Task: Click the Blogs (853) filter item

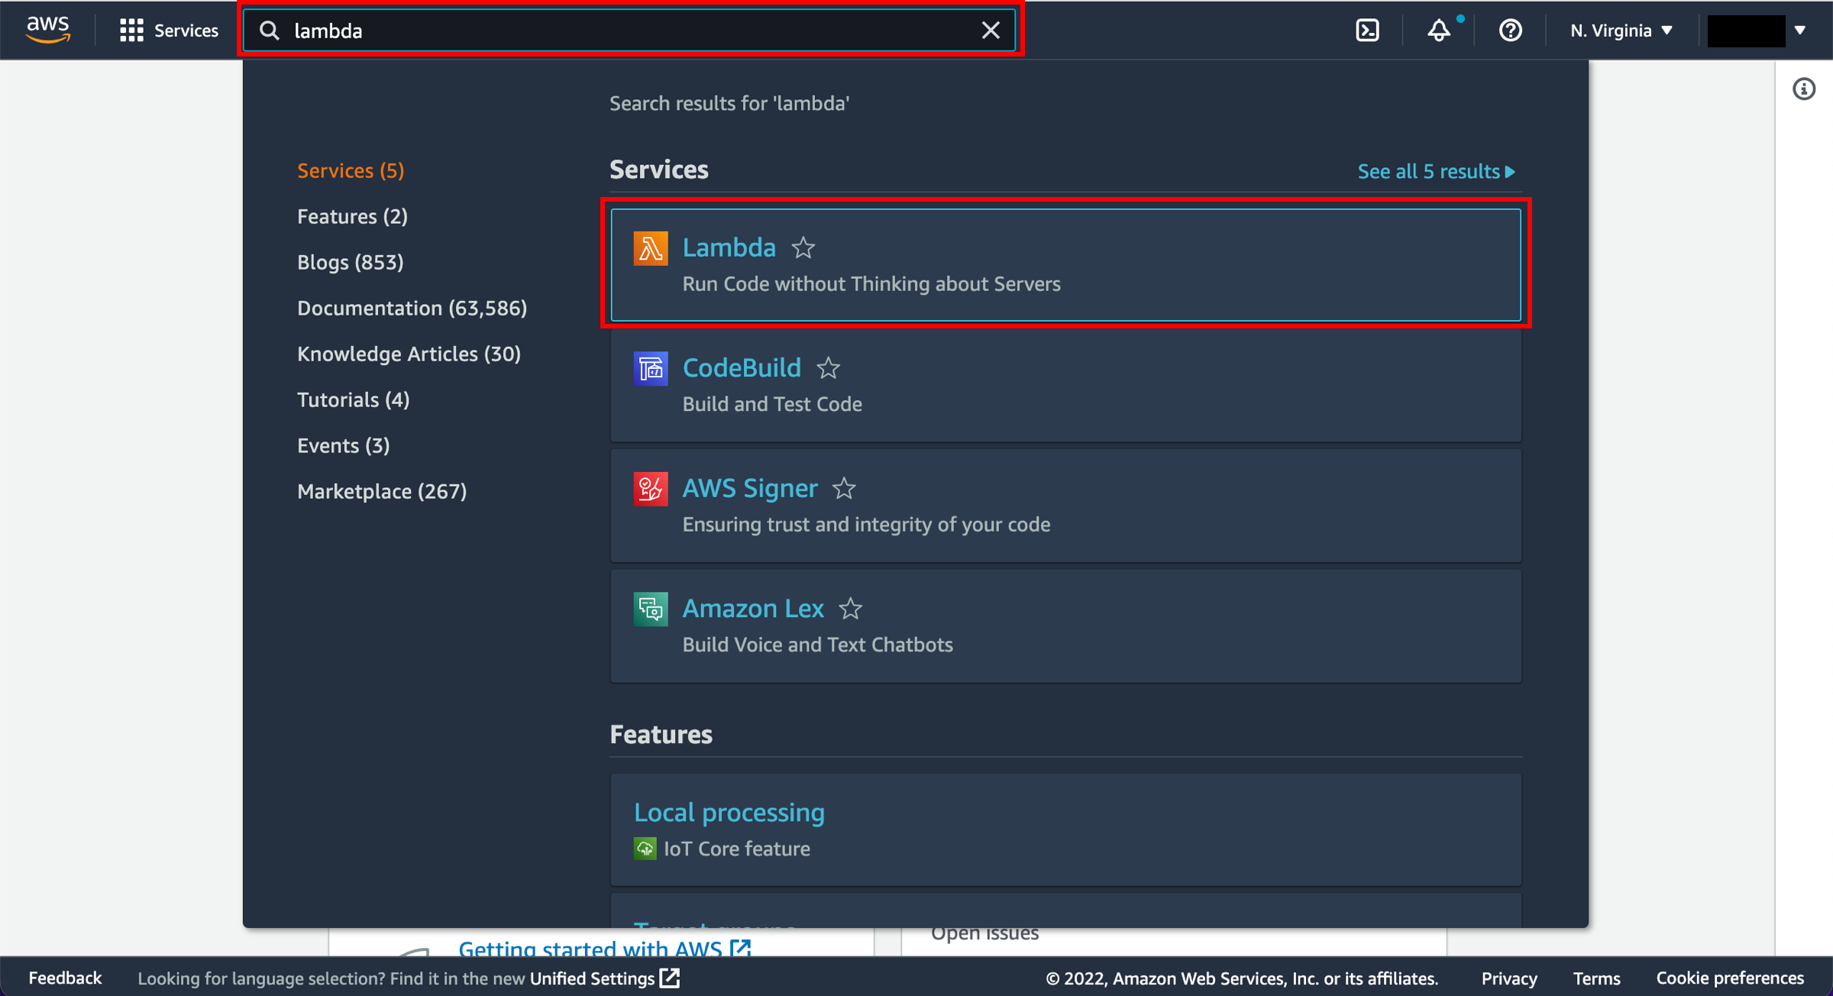Action: tap(351, 263)
